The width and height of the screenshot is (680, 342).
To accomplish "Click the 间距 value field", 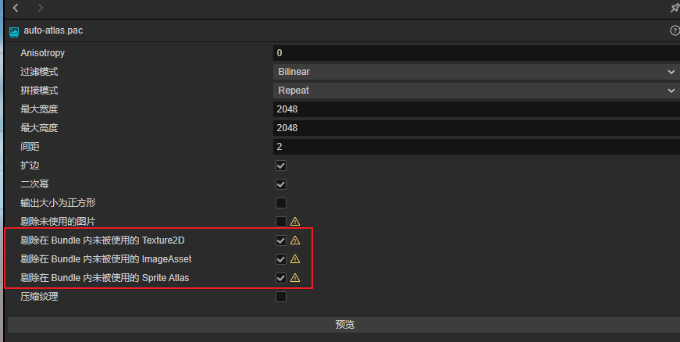I will pyautogui.click(x=476, y=147).
